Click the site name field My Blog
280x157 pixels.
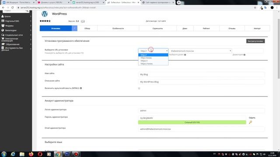[x=201, y=75]
